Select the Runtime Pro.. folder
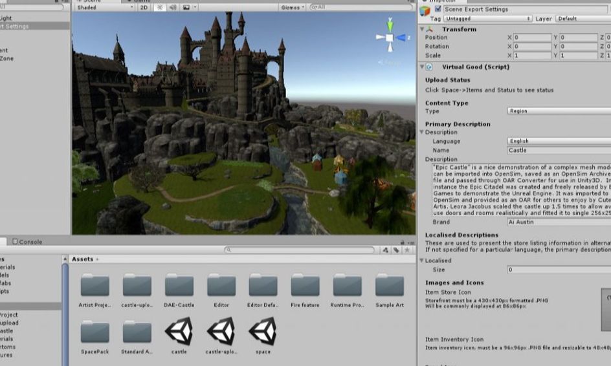This screenshot has width=611, height=366. [347, 290]
